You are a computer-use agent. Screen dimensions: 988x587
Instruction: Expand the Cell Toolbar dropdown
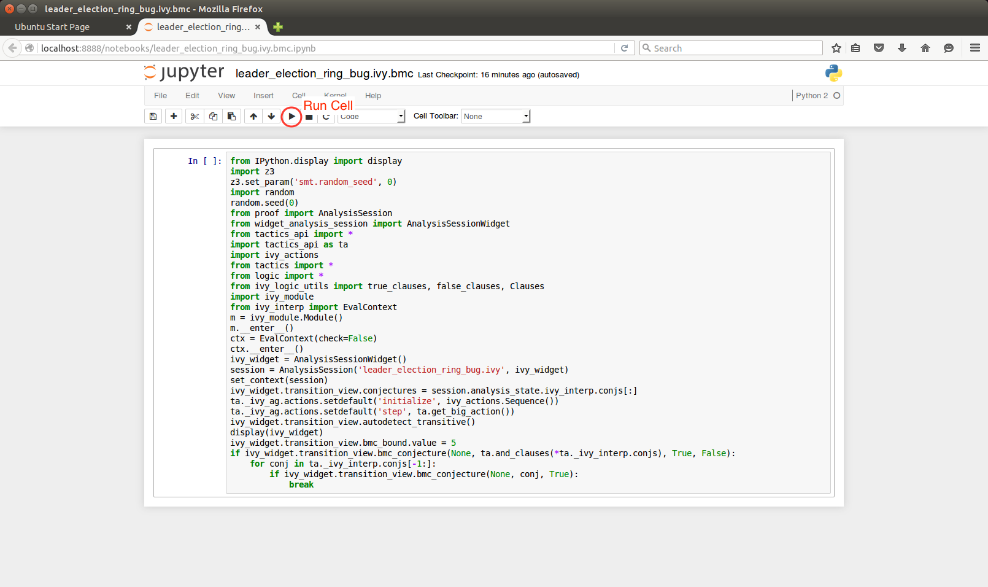point(495,116)
